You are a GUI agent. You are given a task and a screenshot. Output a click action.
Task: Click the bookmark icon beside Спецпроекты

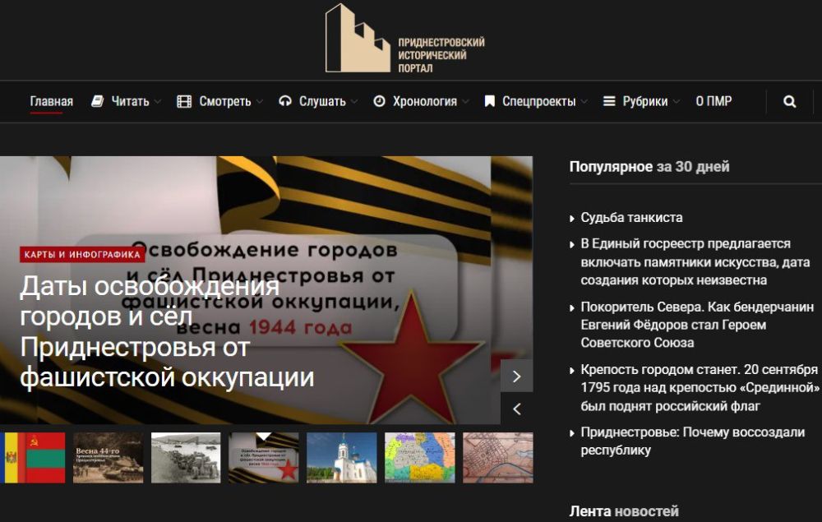point(489,102)
